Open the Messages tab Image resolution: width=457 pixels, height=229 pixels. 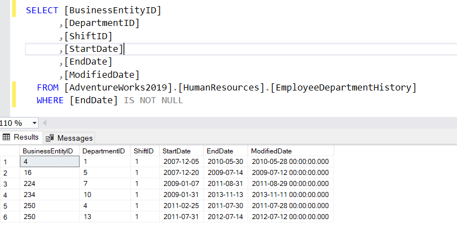click(70, 138)
